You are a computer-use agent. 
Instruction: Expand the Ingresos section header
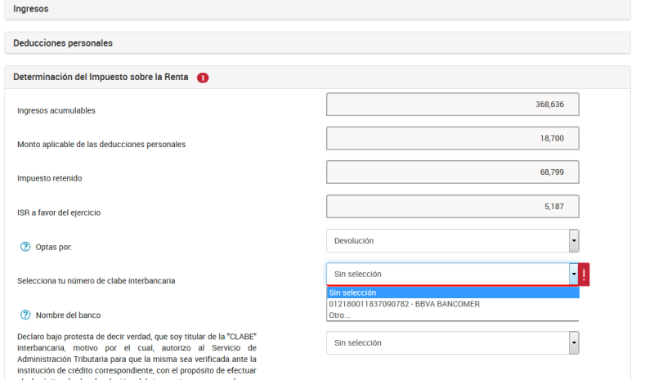point(317,9)
